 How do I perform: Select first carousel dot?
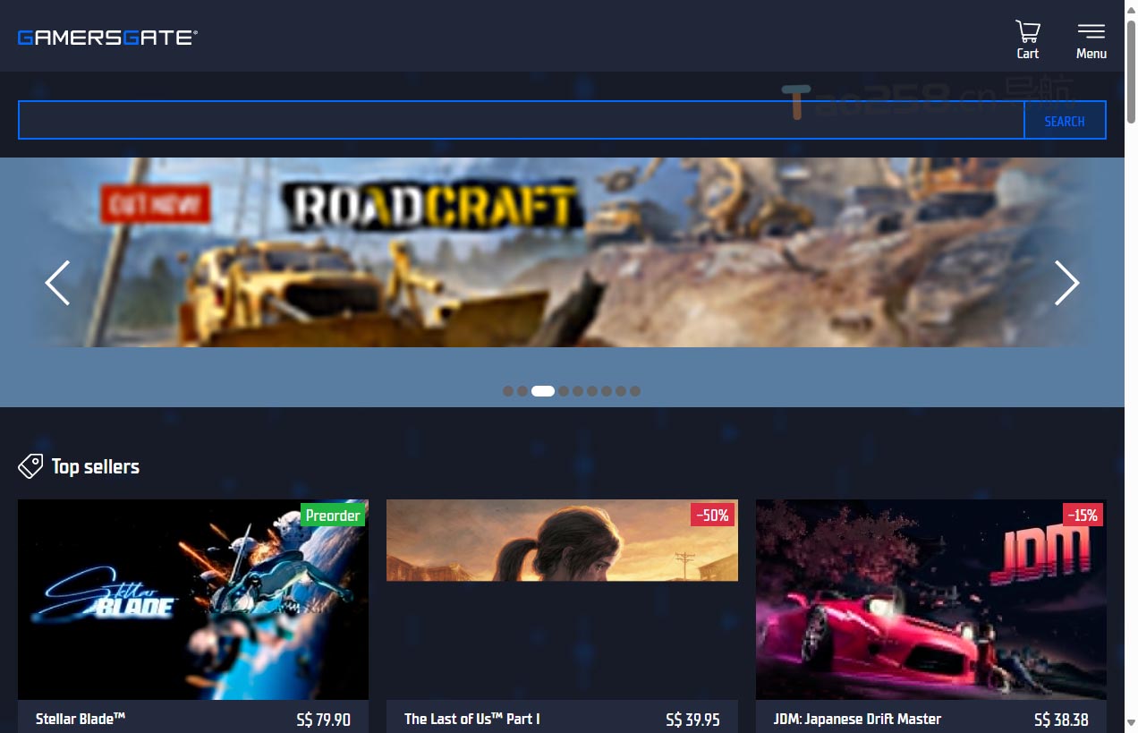tap(508, 391)
